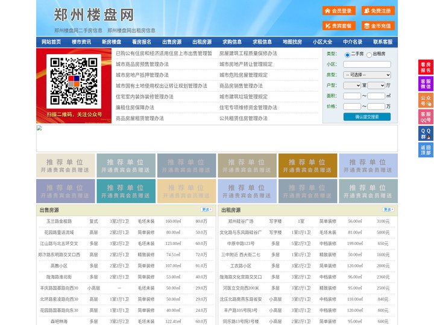Open 联系客服 navigation item
Image resolution: width=434 pixels, height=325 pixels.
(x=383, y=42)
